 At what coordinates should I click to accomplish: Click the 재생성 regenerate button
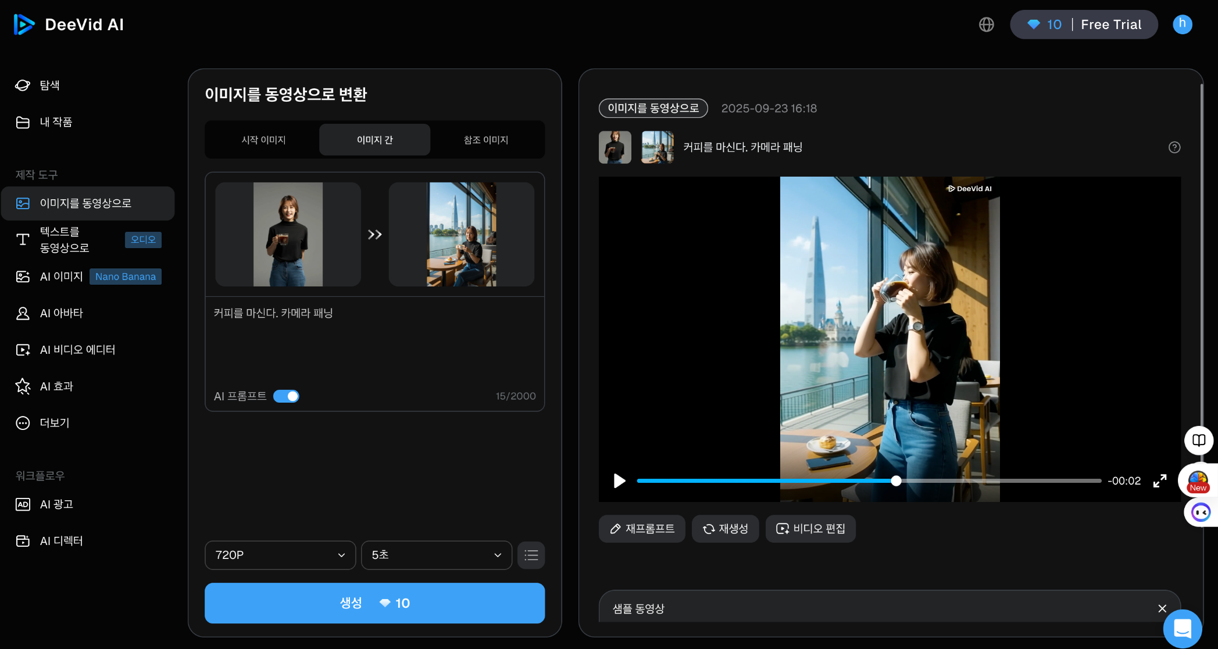point(725,529)
